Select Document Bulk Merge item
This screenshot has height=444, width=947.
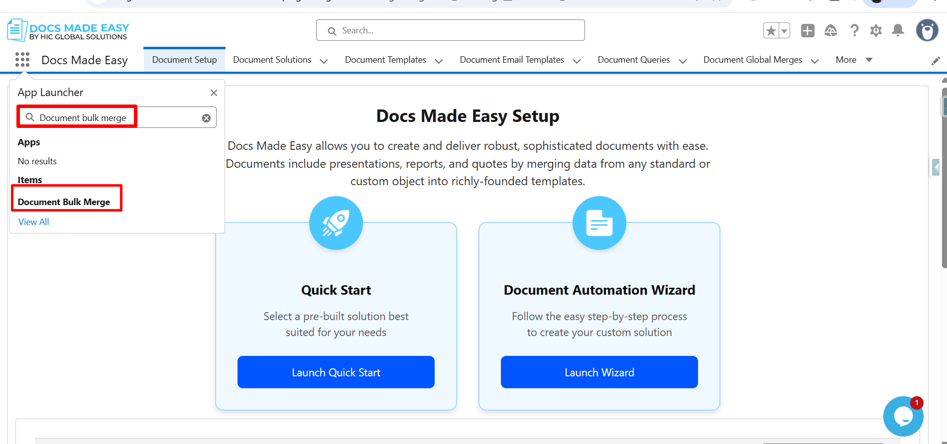64,202
